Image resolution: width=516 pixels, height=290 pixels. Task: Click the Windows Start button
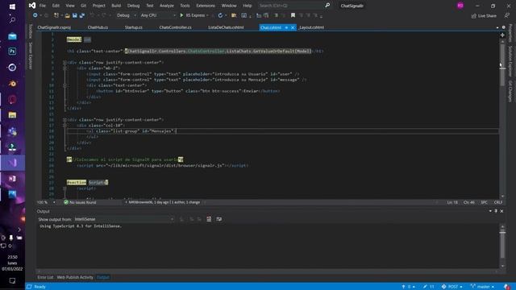(12, 6)
